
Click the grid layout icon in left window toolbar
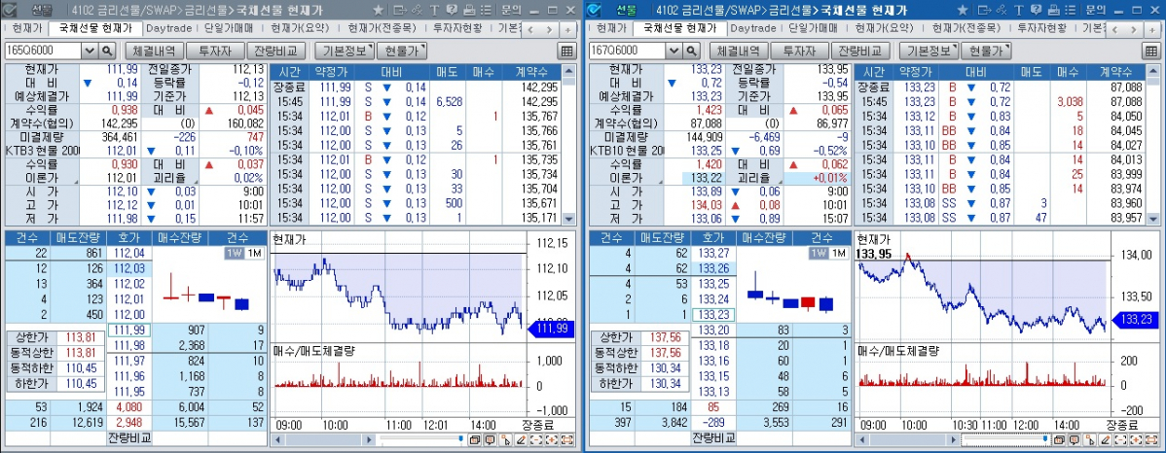pos(567,51)
